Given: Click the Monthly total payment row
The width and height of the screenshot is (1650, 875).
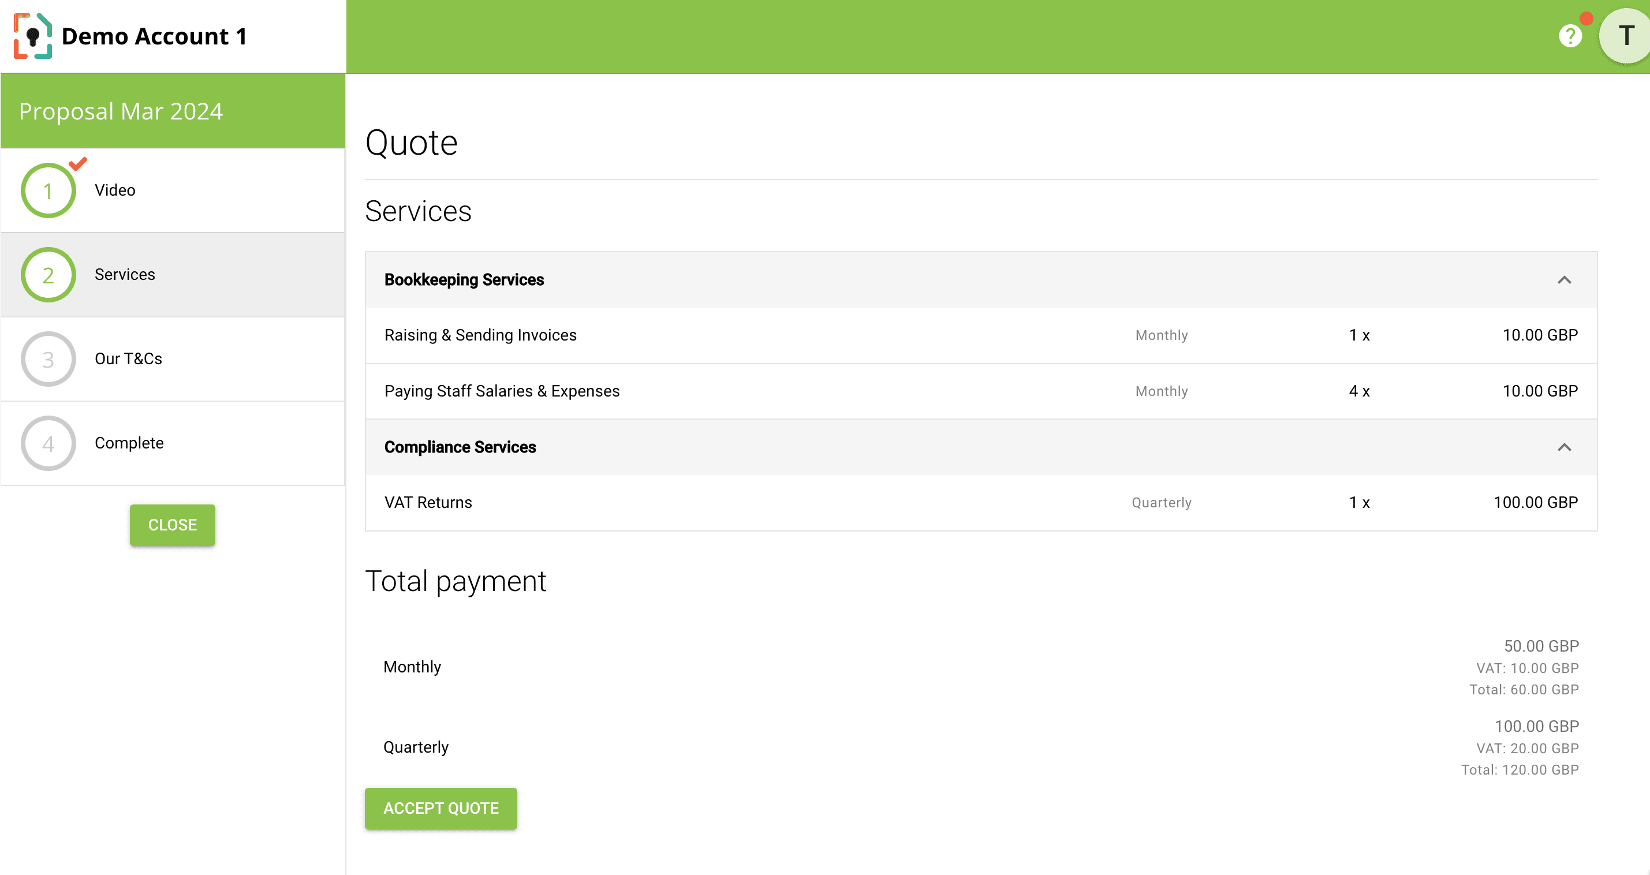Looking at the screenshot, I should (x=981, y=667).
